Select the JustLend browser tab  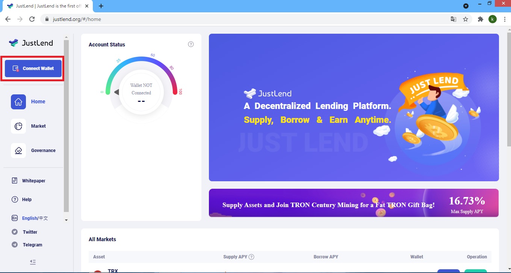click(48, 6)
